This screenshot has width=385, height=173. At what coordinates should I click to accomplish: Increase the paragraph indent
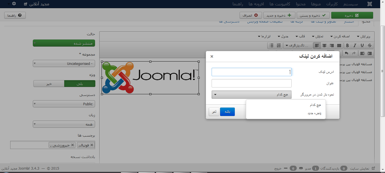click(370, 53)
